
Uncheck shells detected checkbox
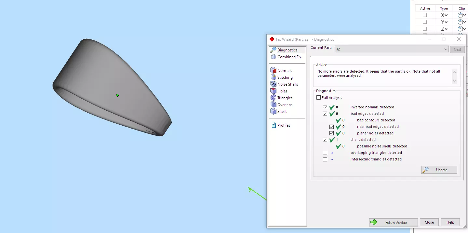click(325, 140)
